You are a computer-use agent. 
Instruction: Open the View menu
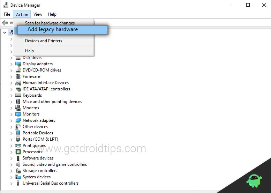(38, 14)
